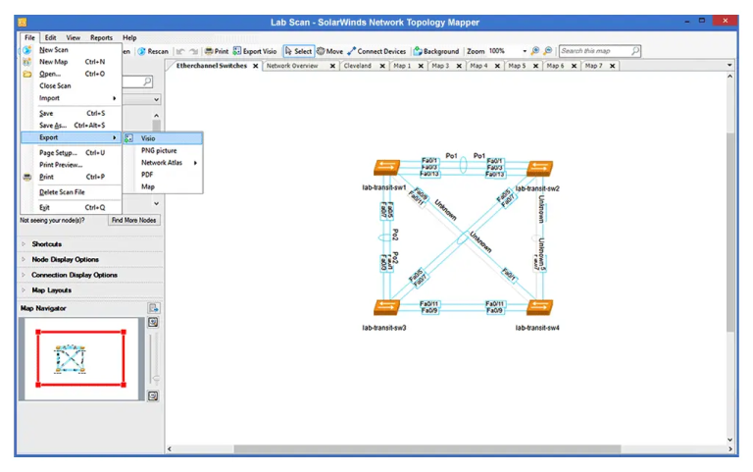
Task: Click the Map Navigator zoom in icon
Action: click(x=153, y=323)
